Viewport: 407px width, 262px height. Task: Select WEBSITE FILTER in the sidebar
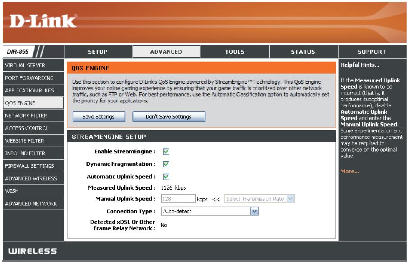tap(33, 141)
